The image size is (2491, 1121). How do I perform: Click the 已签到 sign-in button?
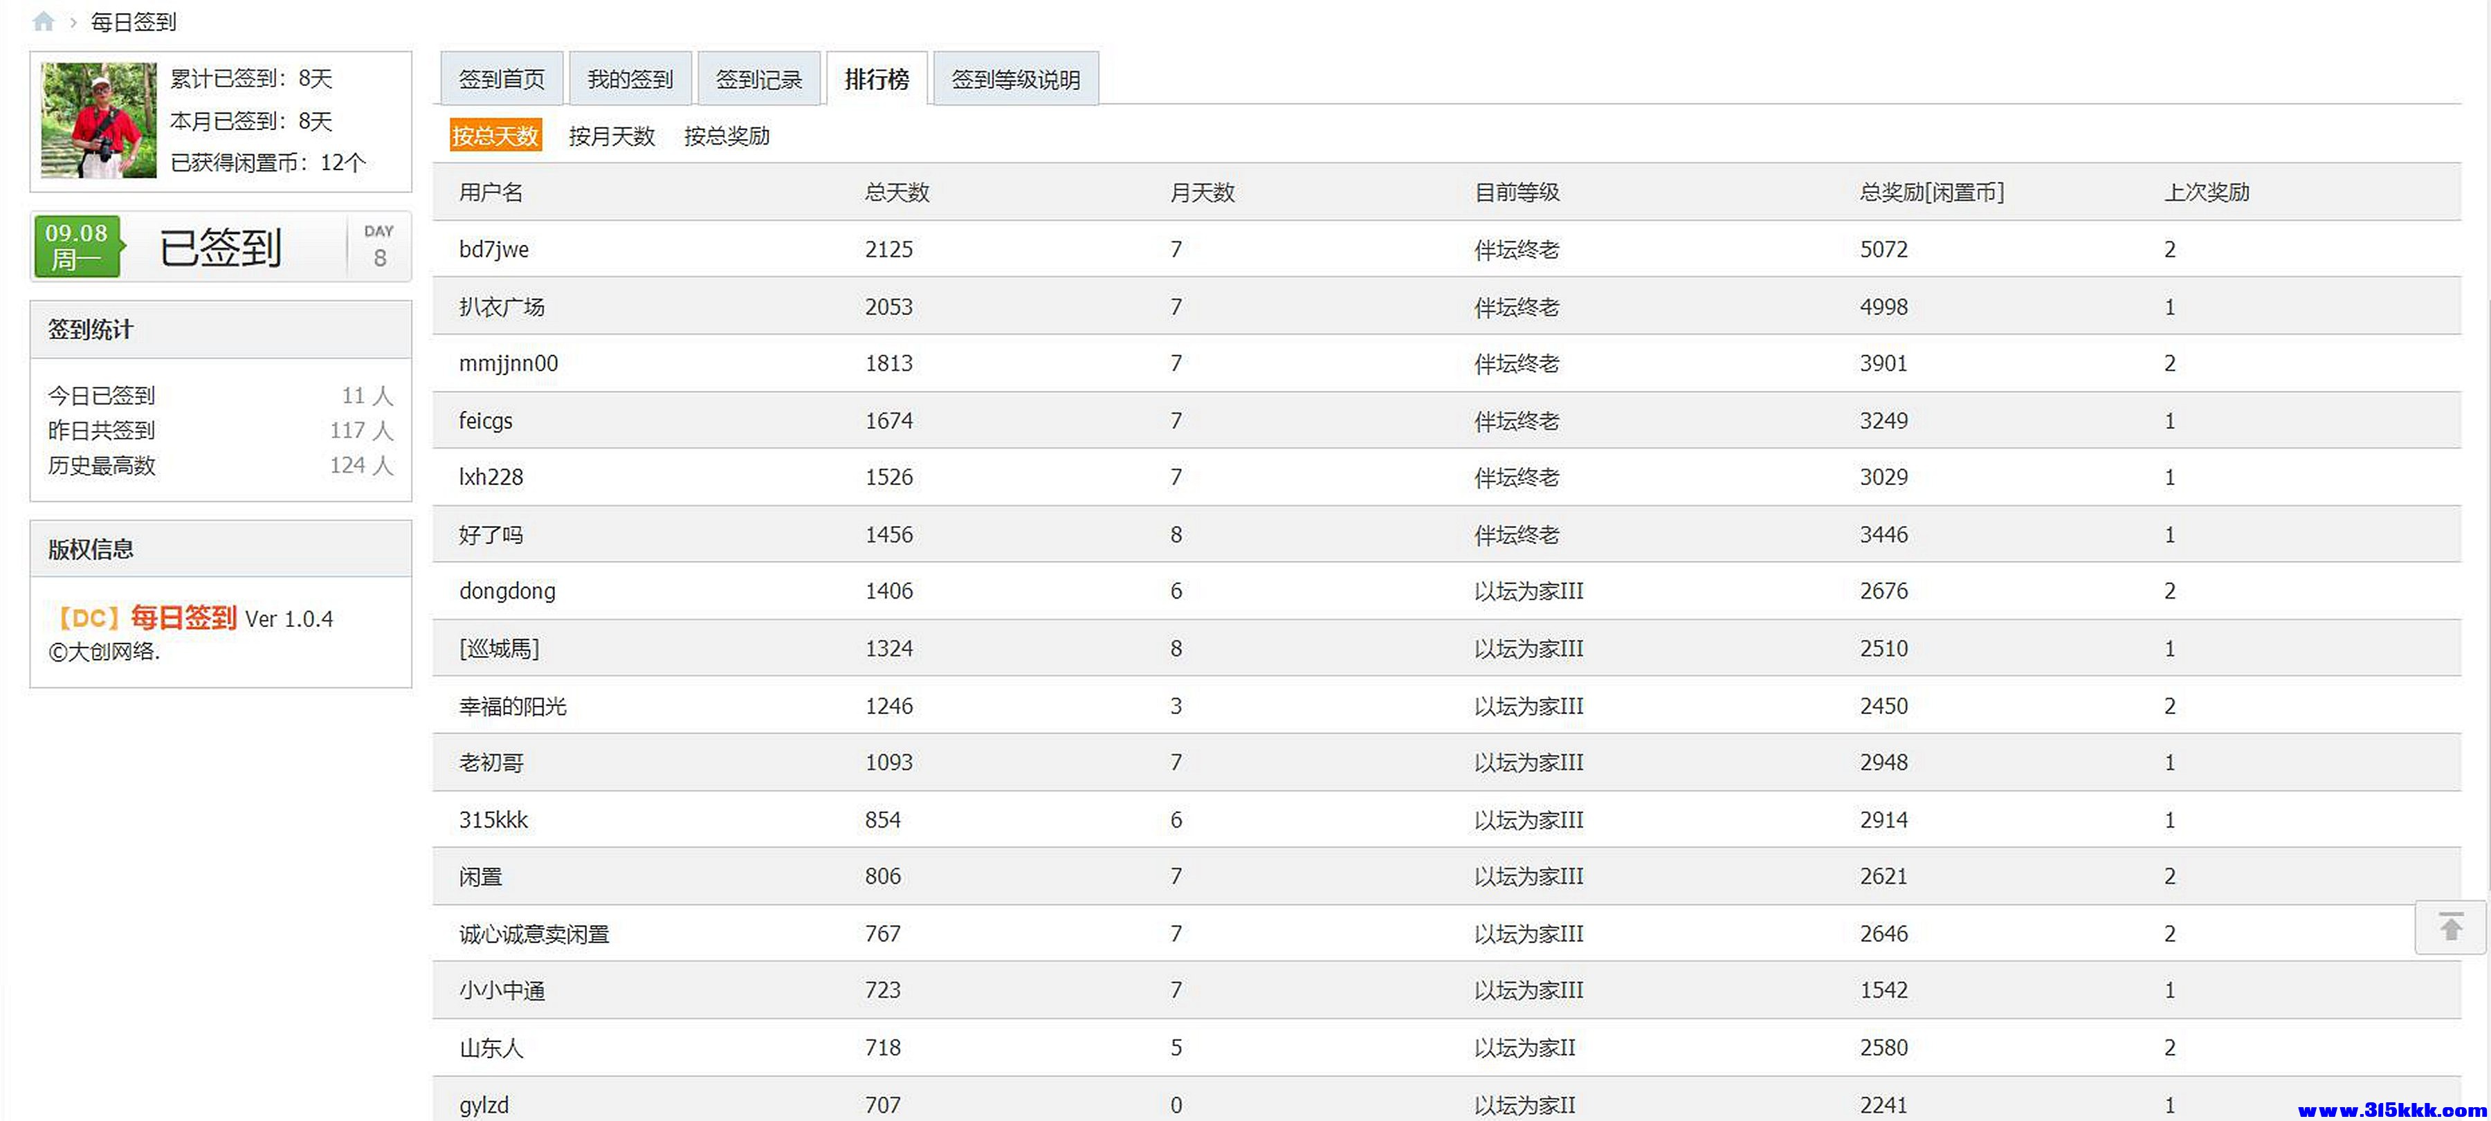point(221,248)
